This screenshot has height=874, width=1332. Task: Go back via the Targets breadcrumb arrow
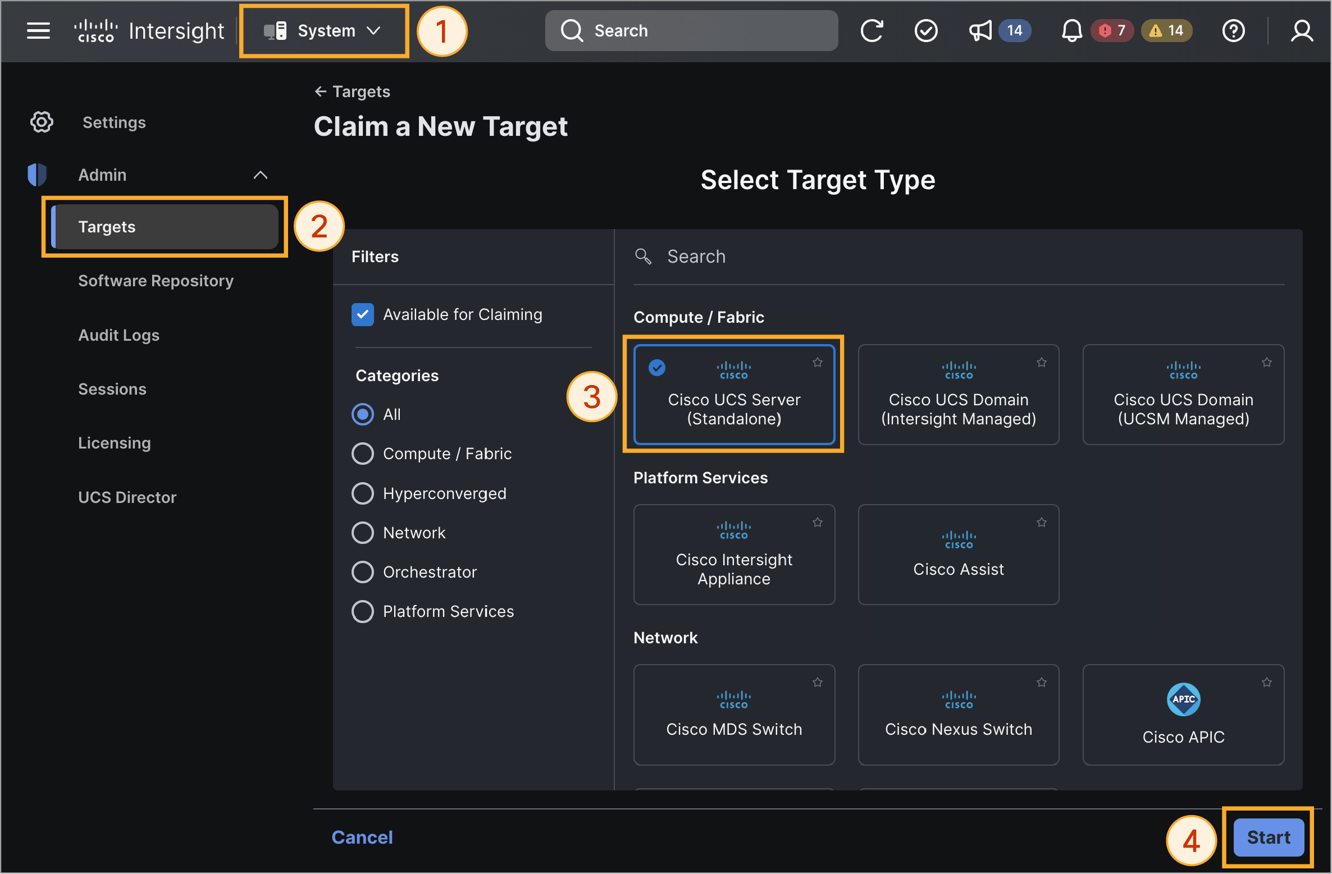[320, 91]
